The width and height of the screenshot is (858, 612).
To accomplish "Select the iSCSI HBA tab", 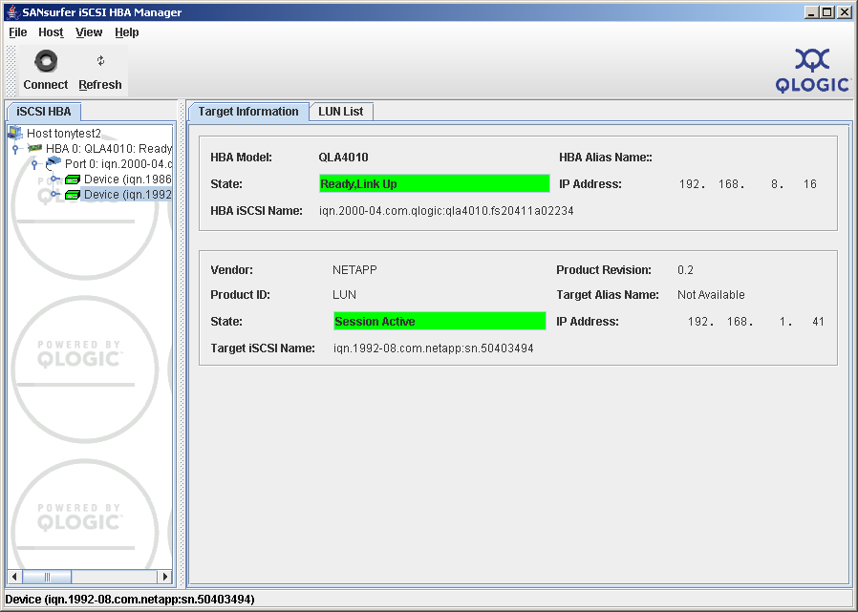I will [44, 112].
